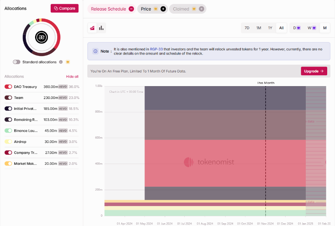
Task: Click the Aevo logo in the donut chart
Action: [x=41, y=37]
